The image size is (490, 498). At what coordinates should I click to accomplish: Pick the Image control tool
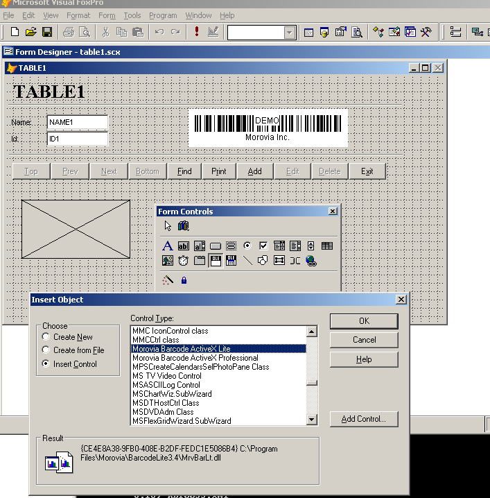click(168, 261)
